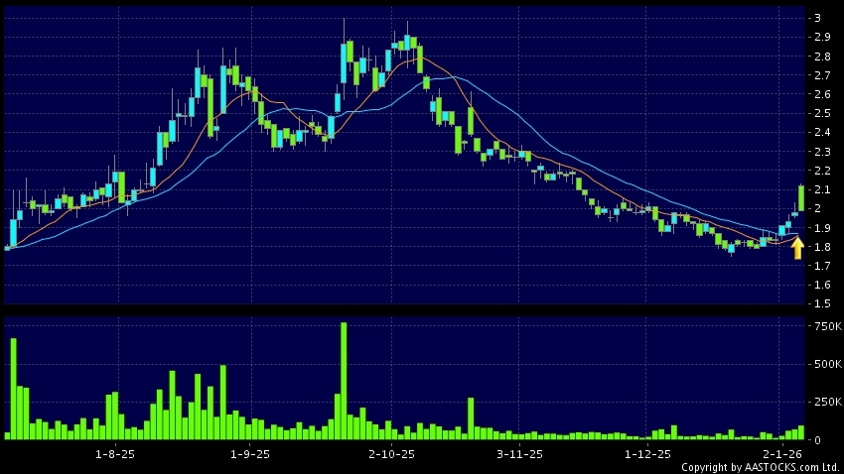Image resolution: width=844 pixels, height=474 pixels.
Task: Select the 1-8-25 date label
Action: (x=115, y=453)
